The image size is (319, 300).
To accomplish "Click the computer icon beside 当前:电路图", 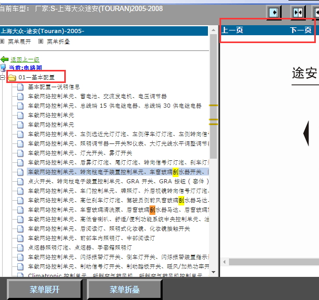I will click(3, 68).
